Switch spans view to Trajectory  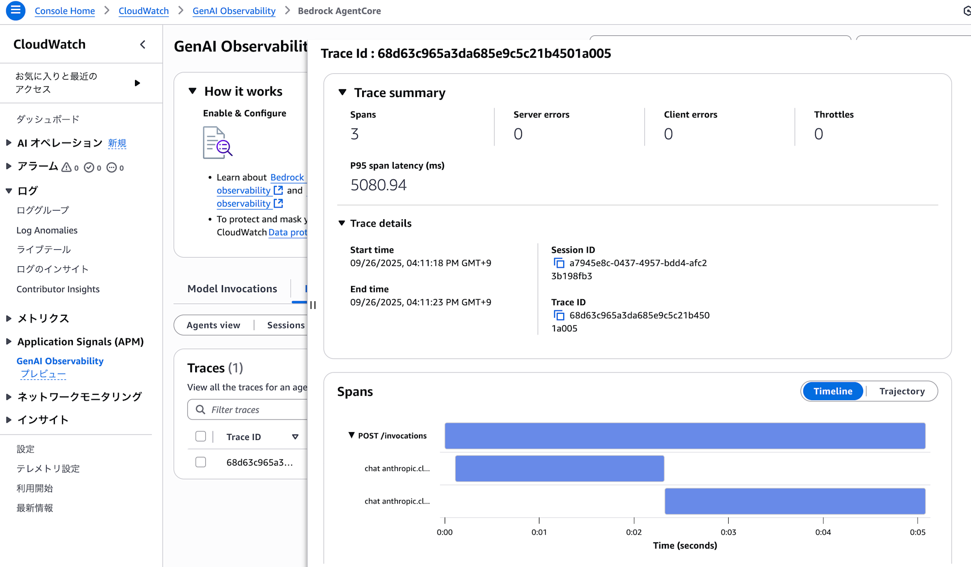click(902, 391)
